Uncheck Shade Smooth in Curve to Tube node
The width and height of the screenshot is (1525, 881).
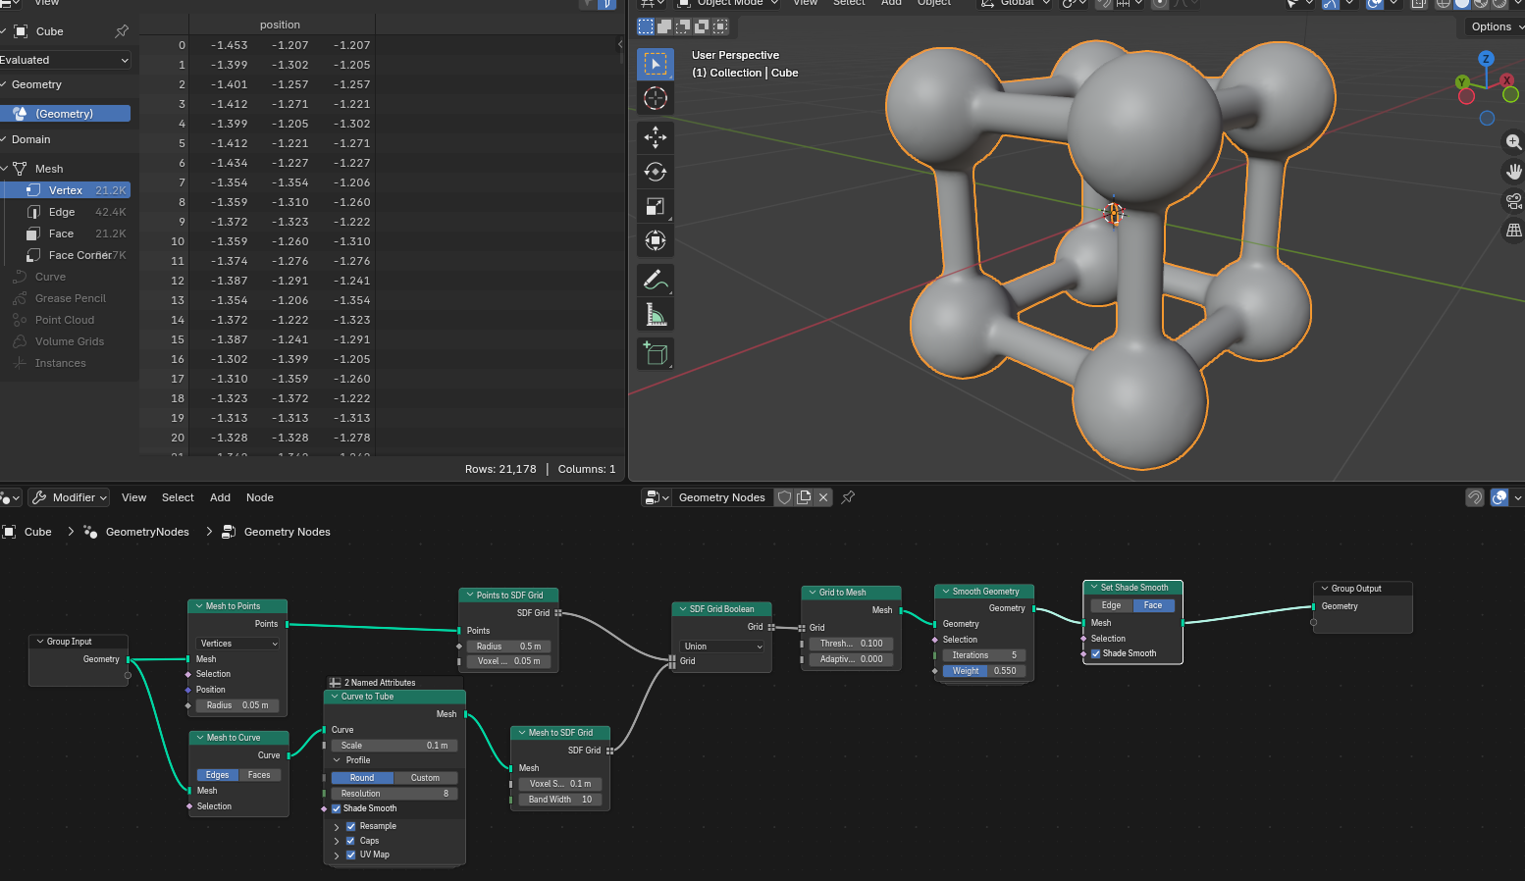tap(337, 809)
